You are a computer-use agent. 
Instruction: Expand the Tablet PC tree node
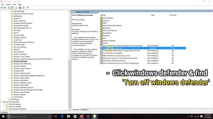[x=9, y=50]
